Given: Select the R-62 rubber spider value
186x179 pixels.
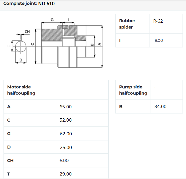Looking at the screenshot, I should click(x=158, y=21).
